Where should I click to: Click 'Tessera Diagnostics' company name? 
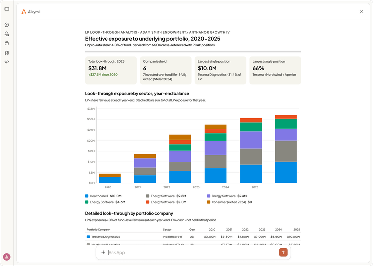click(106, 236)
